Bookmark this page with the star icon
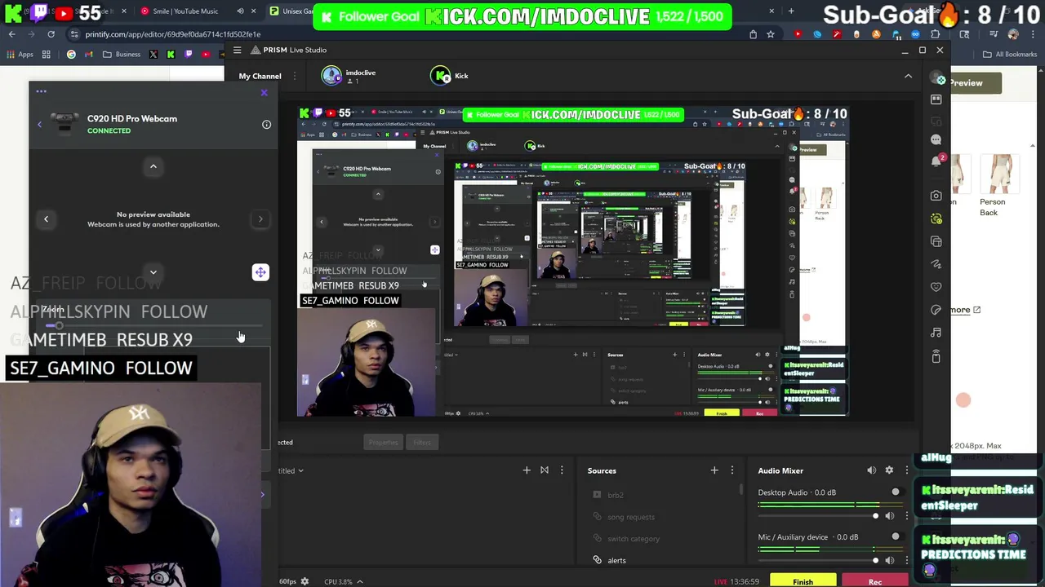This screenshot has height=587, width=1045. (770, 34)
